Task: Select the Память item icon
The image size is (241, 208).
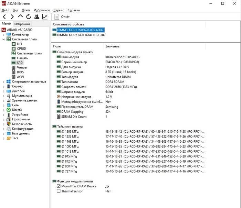Action: [14, 58]
